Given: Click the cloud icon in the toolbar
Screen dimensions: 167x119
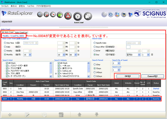Looking at the screenshot, I should point(104,14).
